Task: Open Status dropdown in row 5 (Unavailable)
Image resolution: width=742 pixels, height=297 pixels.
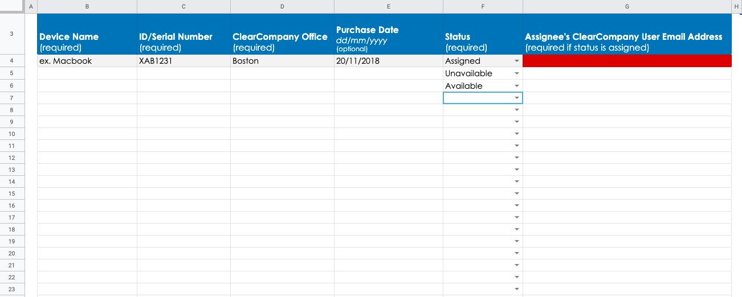Action: [x=517, y=73]
